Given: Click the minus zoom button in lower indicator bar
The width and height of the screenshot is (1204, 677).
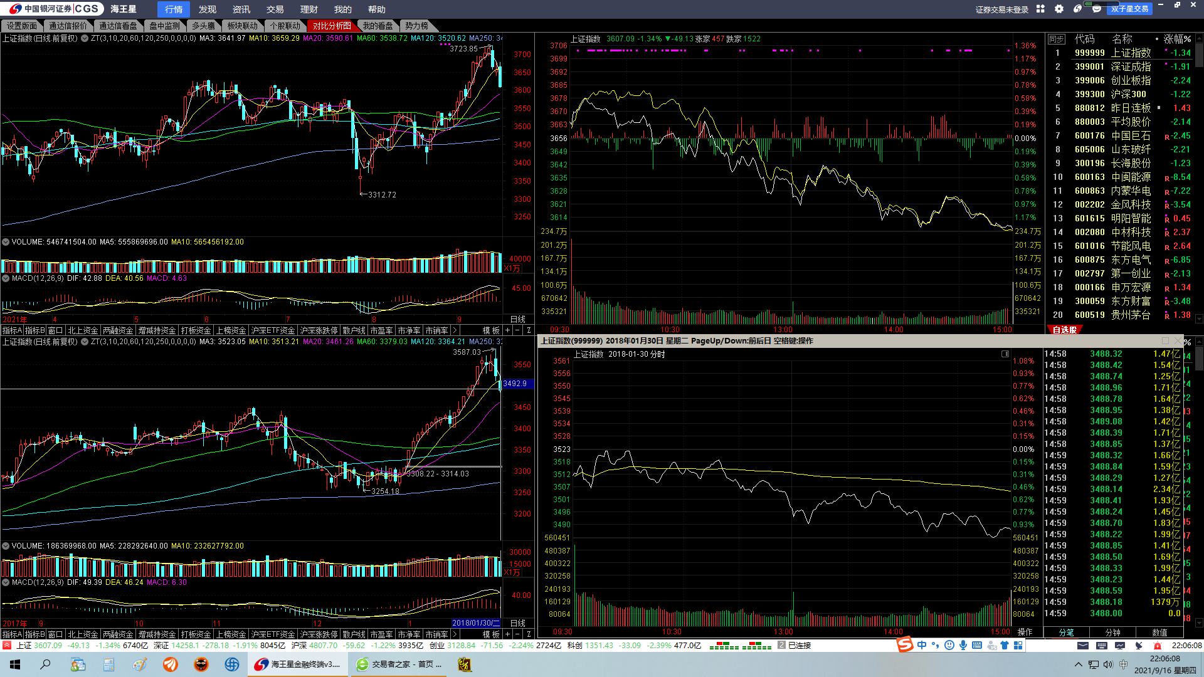Looking at the screenshot, I should pyautogui.click(x=518, y=634).
